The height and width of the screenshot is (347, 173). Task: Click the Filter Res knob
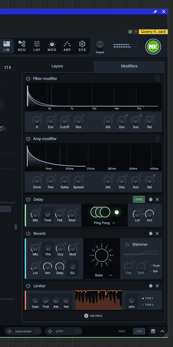pyautogui.click(x=78, y=120)
